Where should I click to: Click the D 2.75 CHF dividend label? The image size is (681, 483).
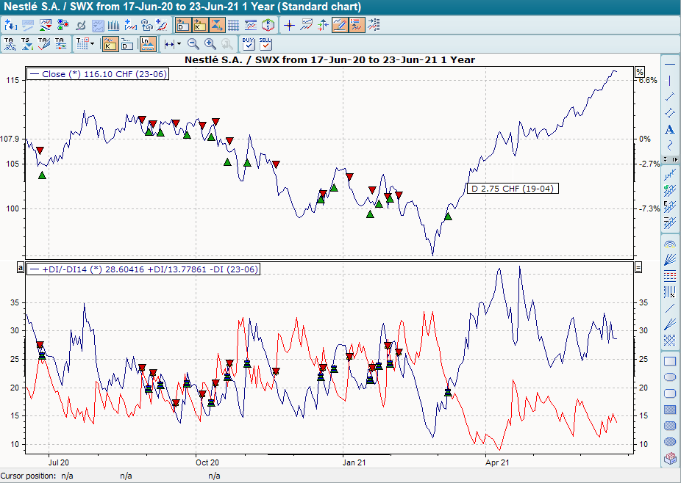[x=513, y=188]
